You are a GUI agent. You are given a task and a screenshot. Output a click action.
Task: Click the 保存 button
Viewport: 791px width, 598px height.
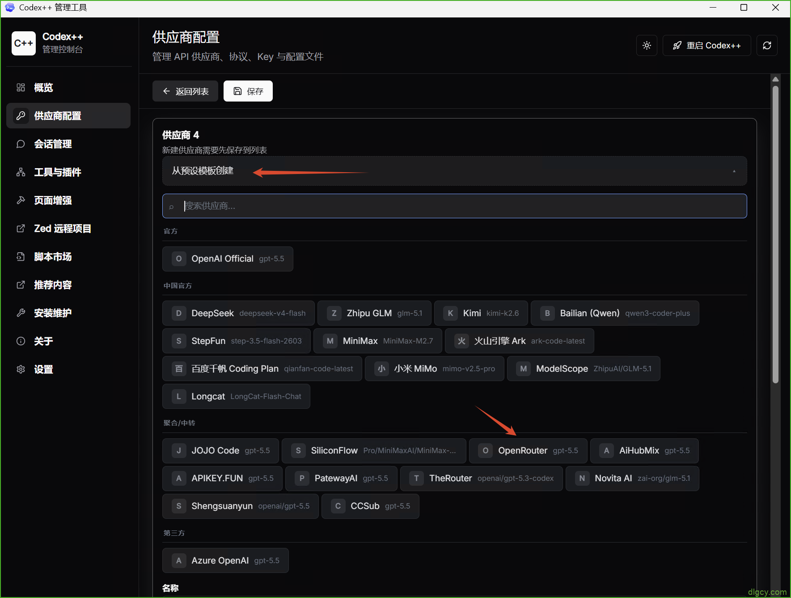coord(248,91)
